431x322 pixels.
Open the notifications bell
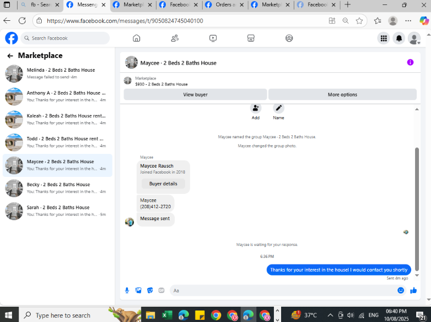click(x=399, y=38)
